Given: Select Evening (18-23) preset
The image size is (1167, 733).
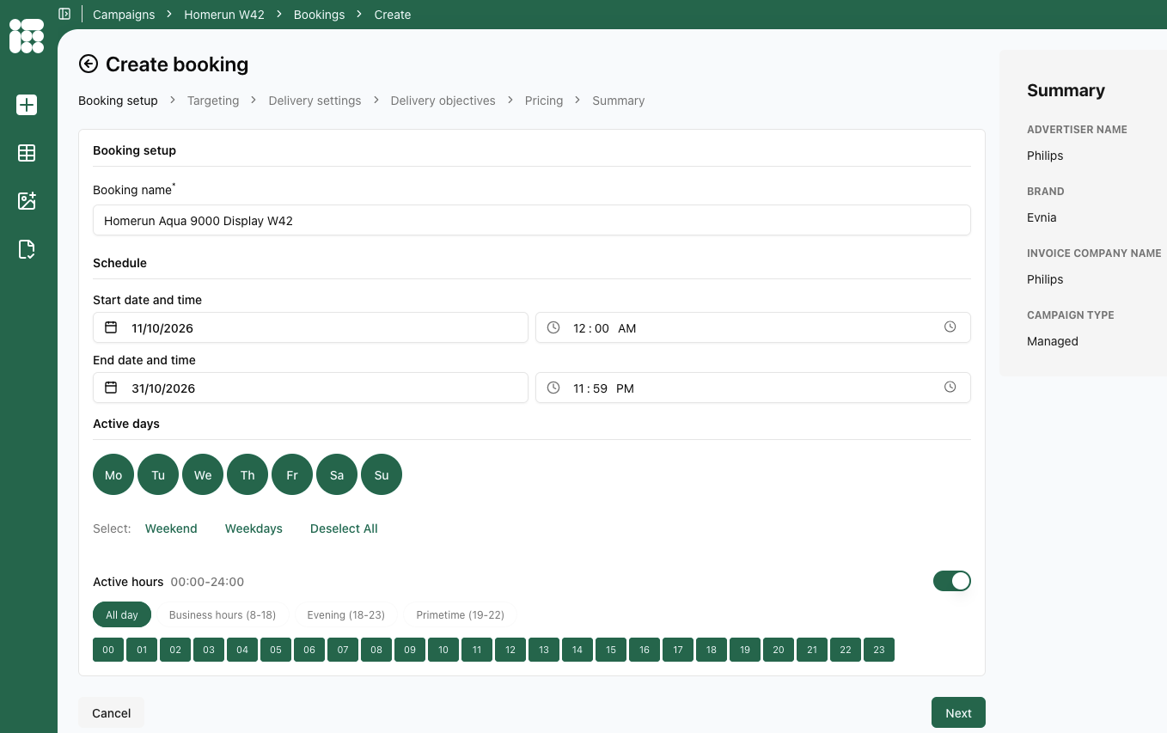Looking at the screenshot, I should 346,614.
